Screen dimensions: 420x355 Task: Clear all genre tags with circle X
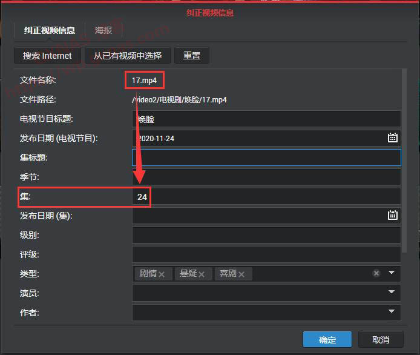(x=376, y=274)
